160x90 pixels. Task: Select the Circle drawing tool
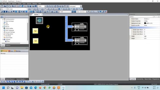point(7,12)
